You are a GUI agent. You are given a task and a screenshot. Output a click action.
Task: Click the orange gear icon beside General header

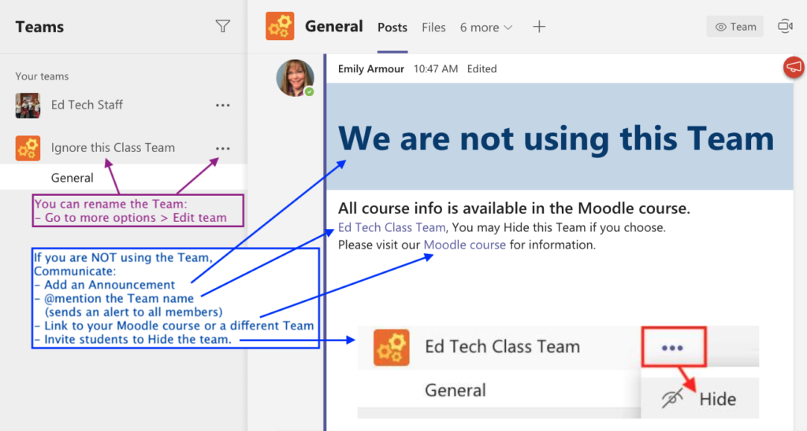pos(280,26)
